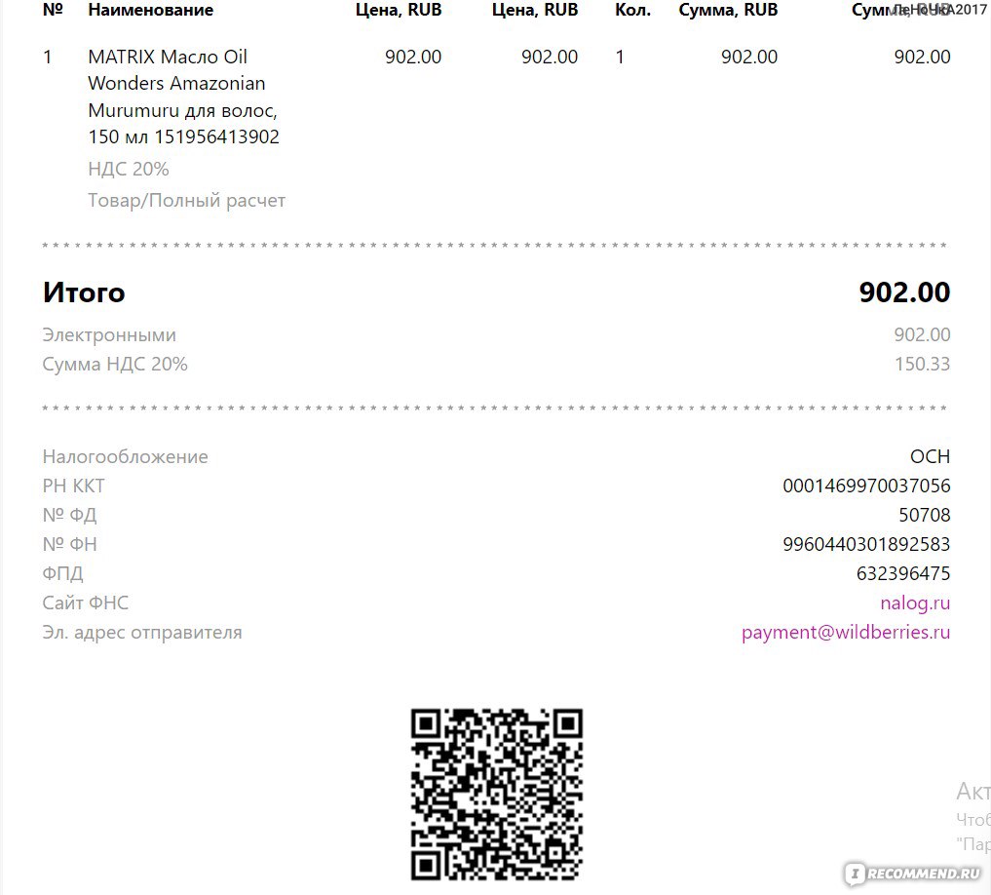Select the Кол. column header
991x895 pixels.
(632, 10)
